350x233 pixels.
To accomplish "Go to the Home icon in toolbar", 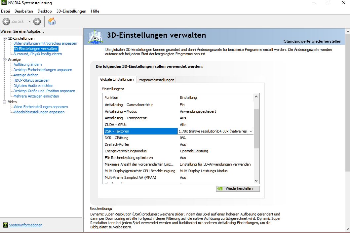I will 52,21.
